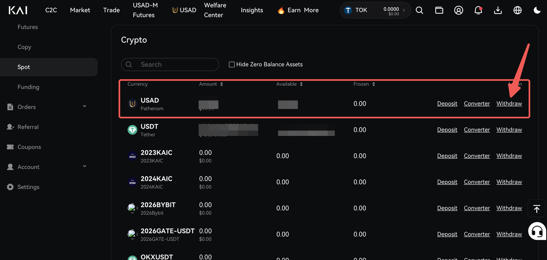This screenshot has width=547, height=260.
Task: Open the search magnifier icon in header
Action: pyautogui.click(x=420, y=10)
